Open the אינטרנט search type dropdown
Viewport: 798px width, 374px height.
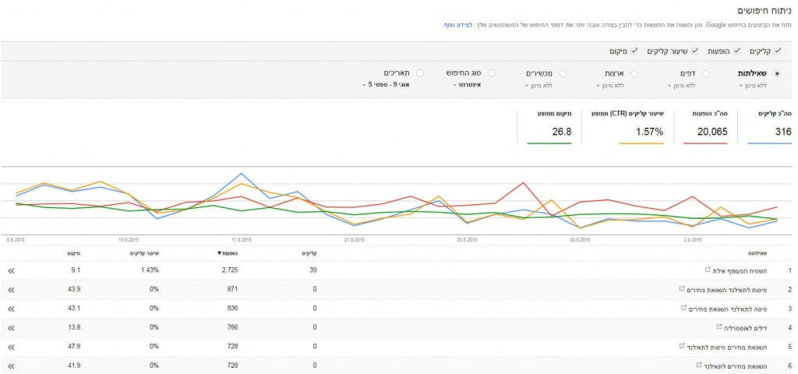[x=468, y=85]
